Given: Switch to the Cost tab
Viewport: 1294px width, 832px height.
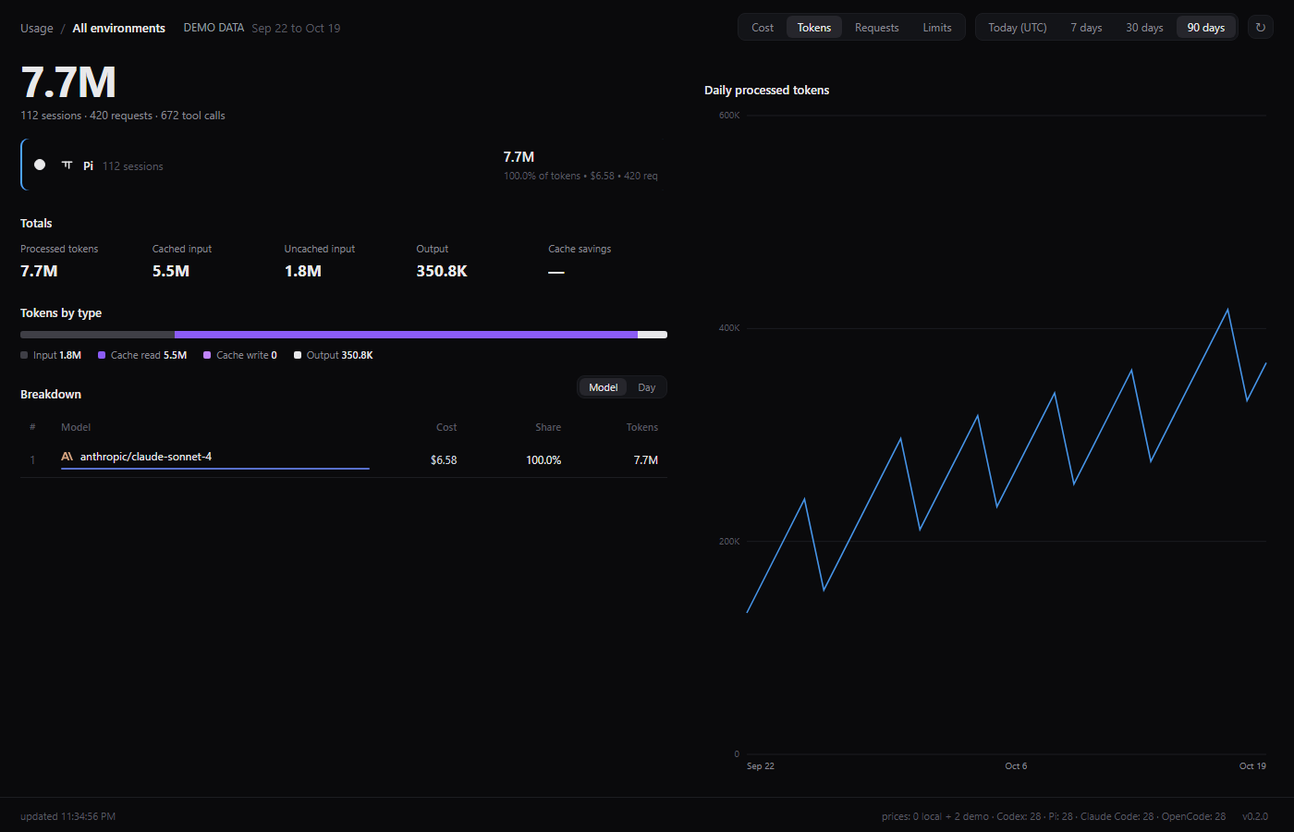Looking at the screenshot, I should tap(763, 28).
